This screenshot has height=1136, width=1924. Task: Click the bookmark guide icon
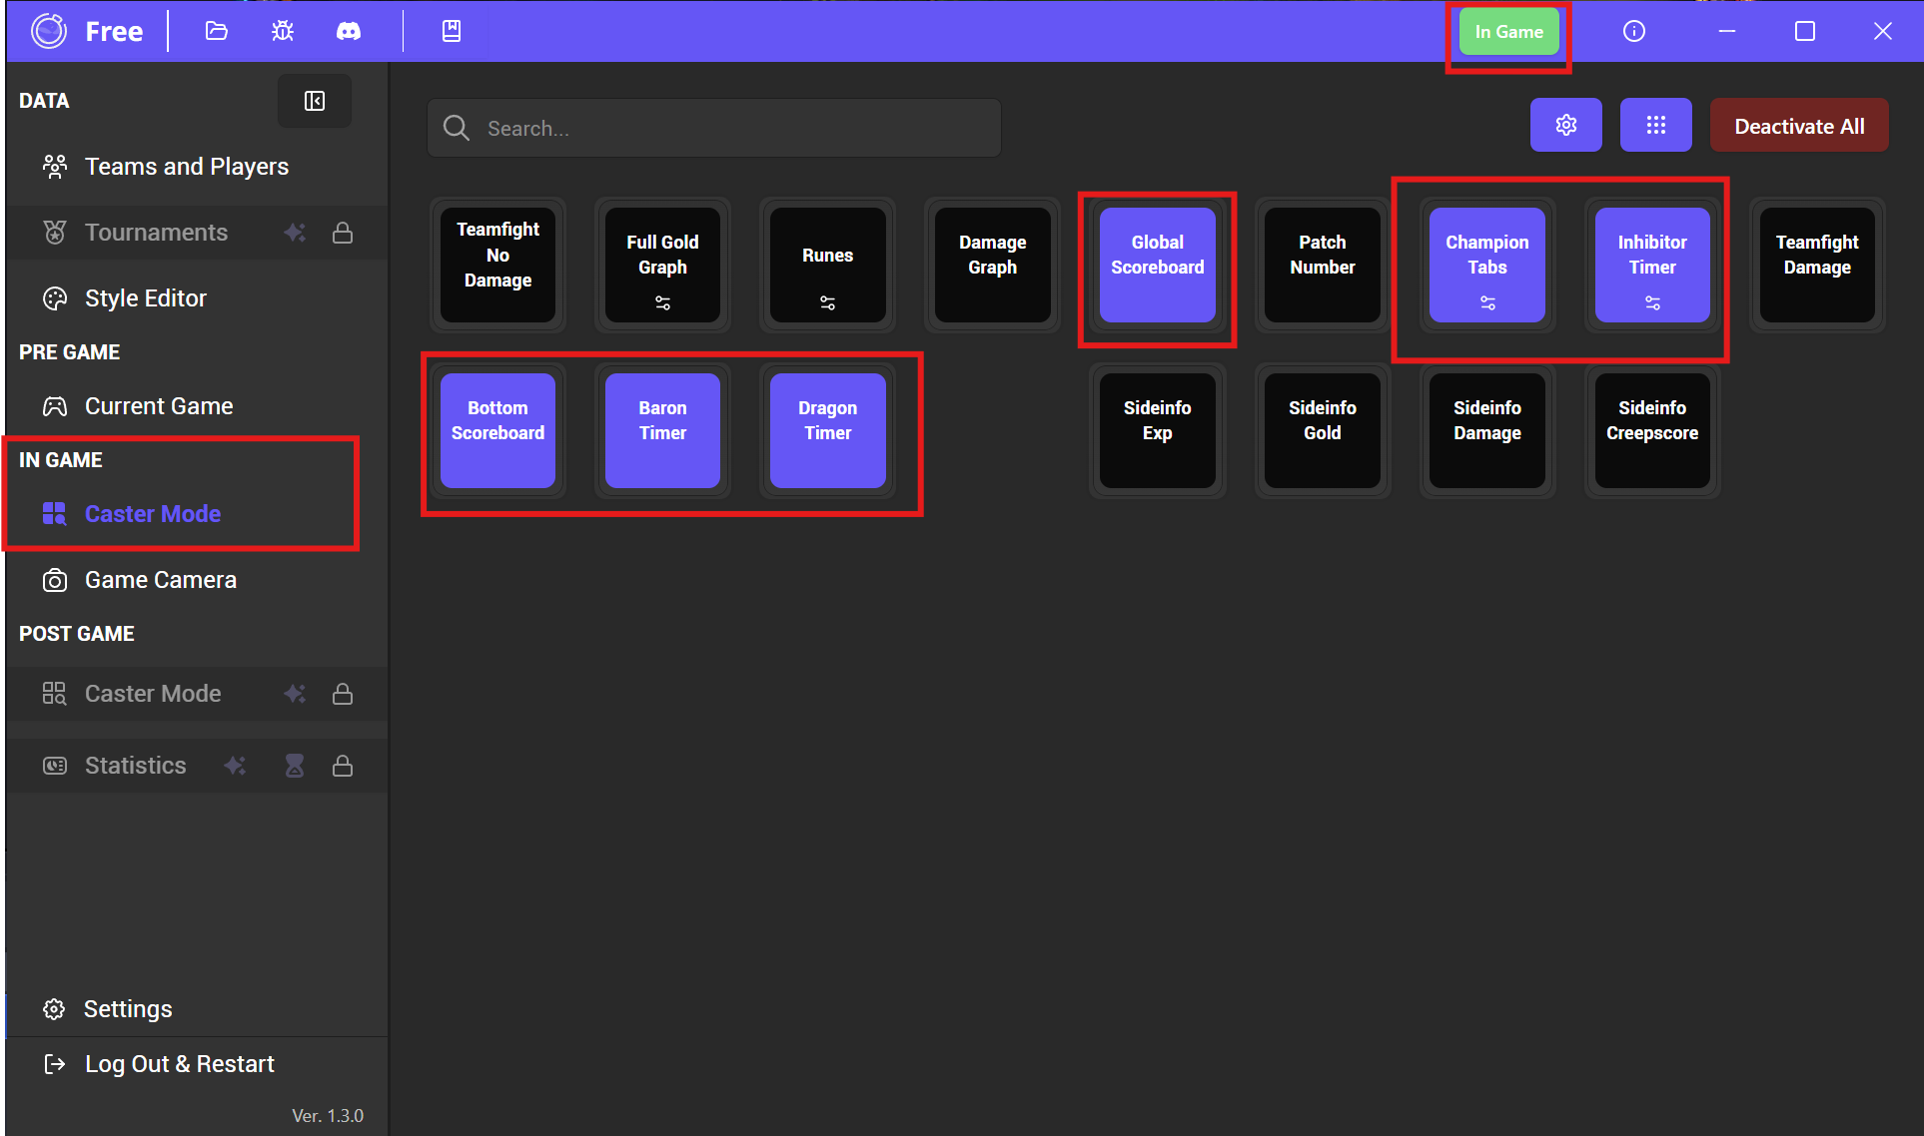(452, 31)
